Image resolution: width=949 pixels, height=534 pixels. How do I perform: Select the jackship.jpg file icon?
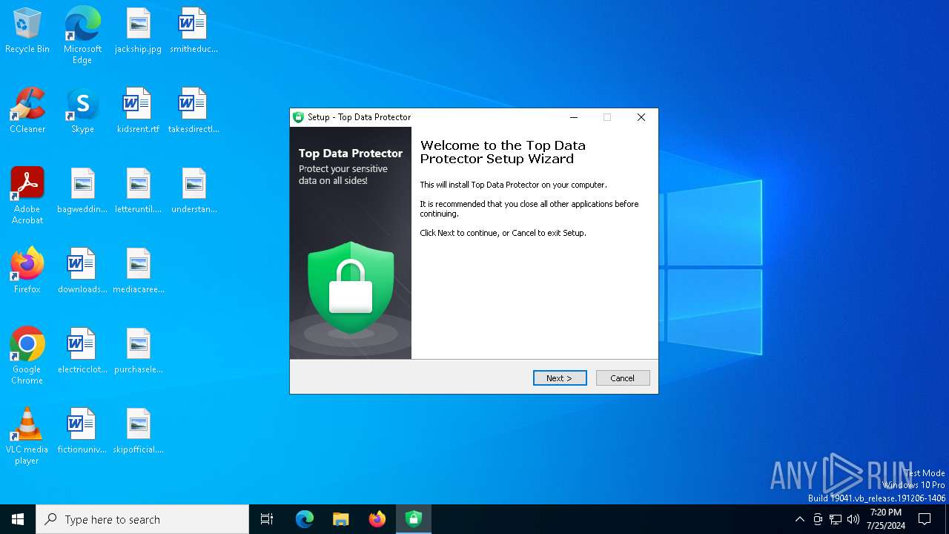point(138,31)
